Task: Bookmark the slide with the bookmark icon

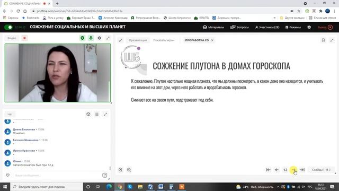Action: 323,40
